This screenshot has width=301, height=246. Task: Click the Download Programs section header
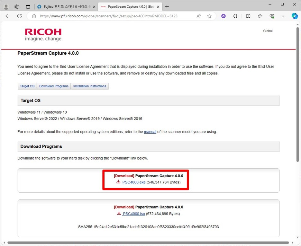click(149, 146)
